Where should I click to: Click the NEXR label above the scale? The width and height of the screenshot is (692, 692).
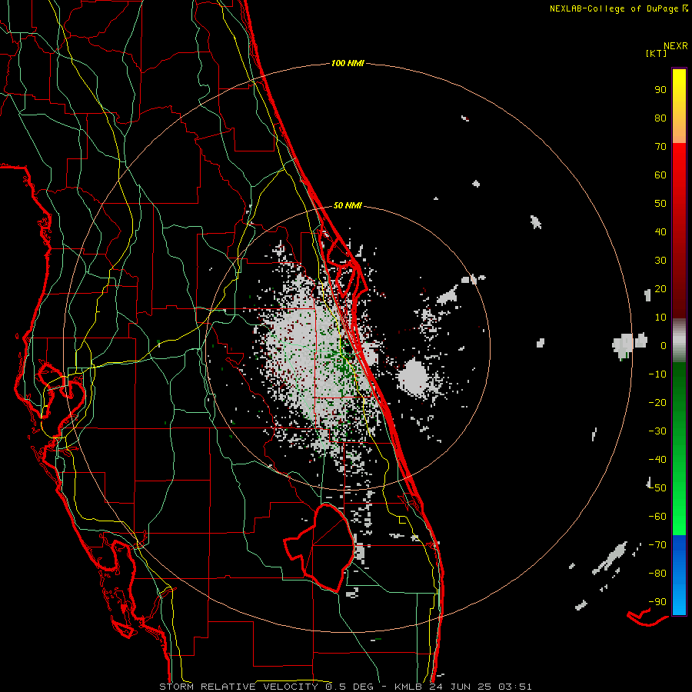click(x=675, y=46)
